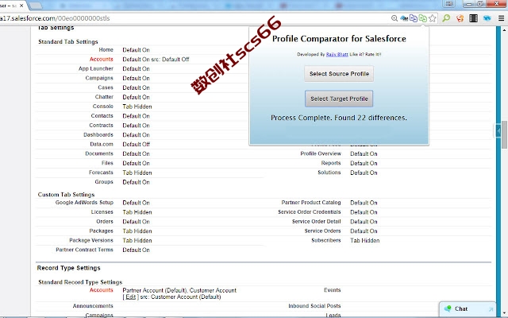Click the Chrome user profile button in title bar
The width and height of the screenshot is (508, 318).
click(449, 3)
